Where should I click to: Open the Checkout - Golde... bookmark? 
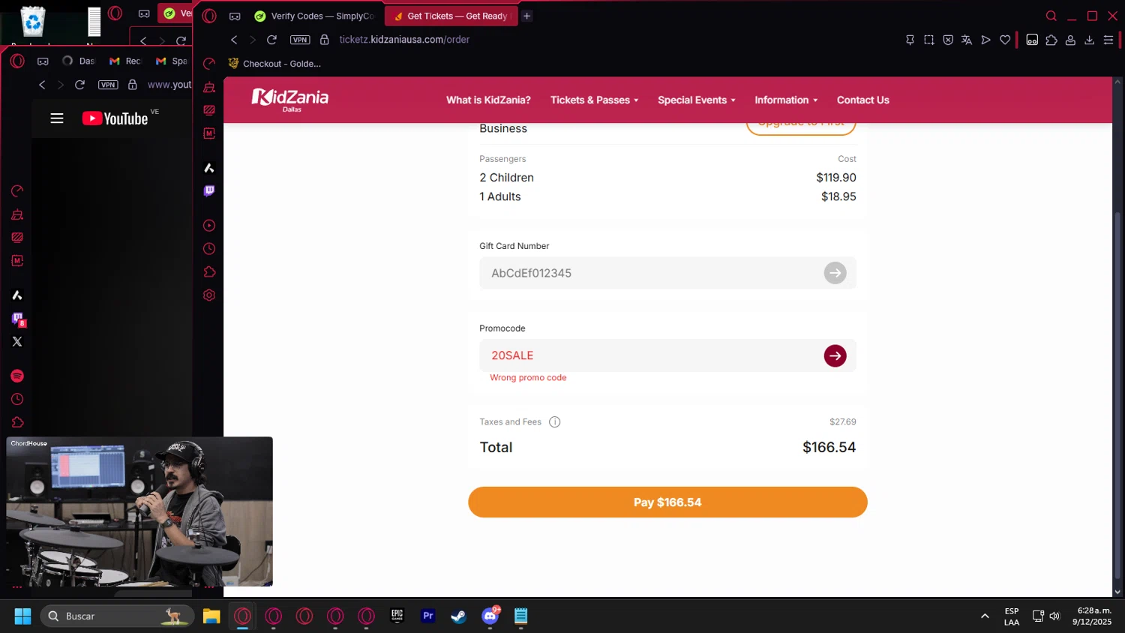point(274,64)
